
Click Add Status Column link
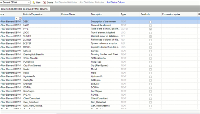(x=116, y=2)
